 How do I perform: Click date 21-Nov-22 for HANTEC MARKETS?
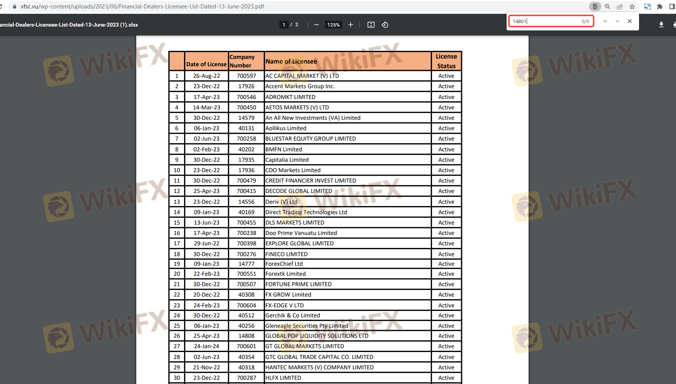206,367
